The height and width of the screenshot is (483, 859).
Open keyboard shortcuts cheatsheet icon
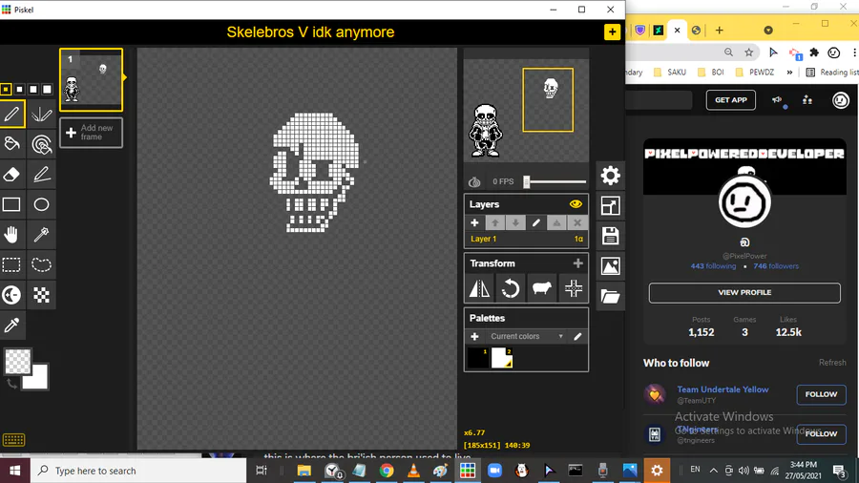13,440
